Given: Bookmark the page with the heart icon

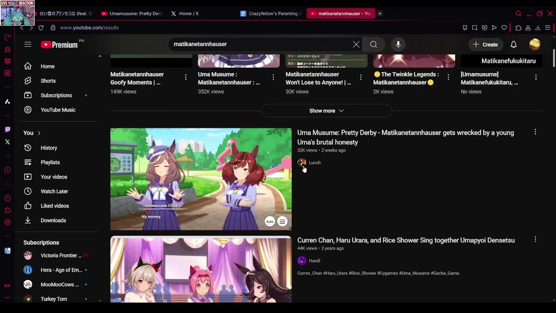Looking at the screenshot, I should pos(504,28).
